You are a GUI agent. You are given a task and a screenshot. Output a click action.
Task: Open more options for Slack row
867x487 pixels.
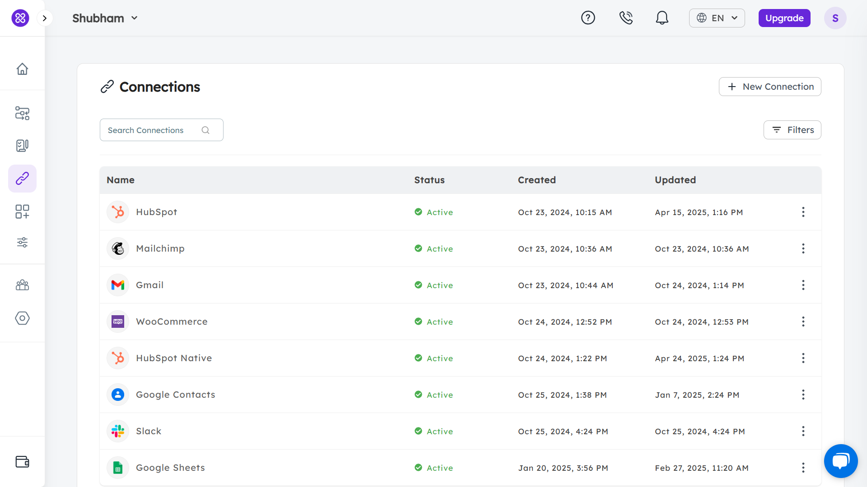[x=803, y=431]
